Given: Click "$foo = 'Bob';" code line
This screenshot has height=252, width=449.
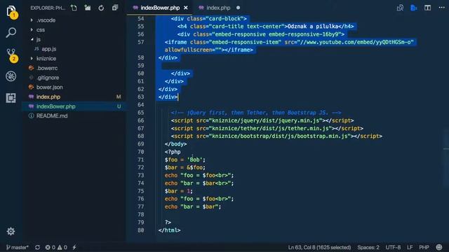Looking at the screenshot, I should click(185, 160).
